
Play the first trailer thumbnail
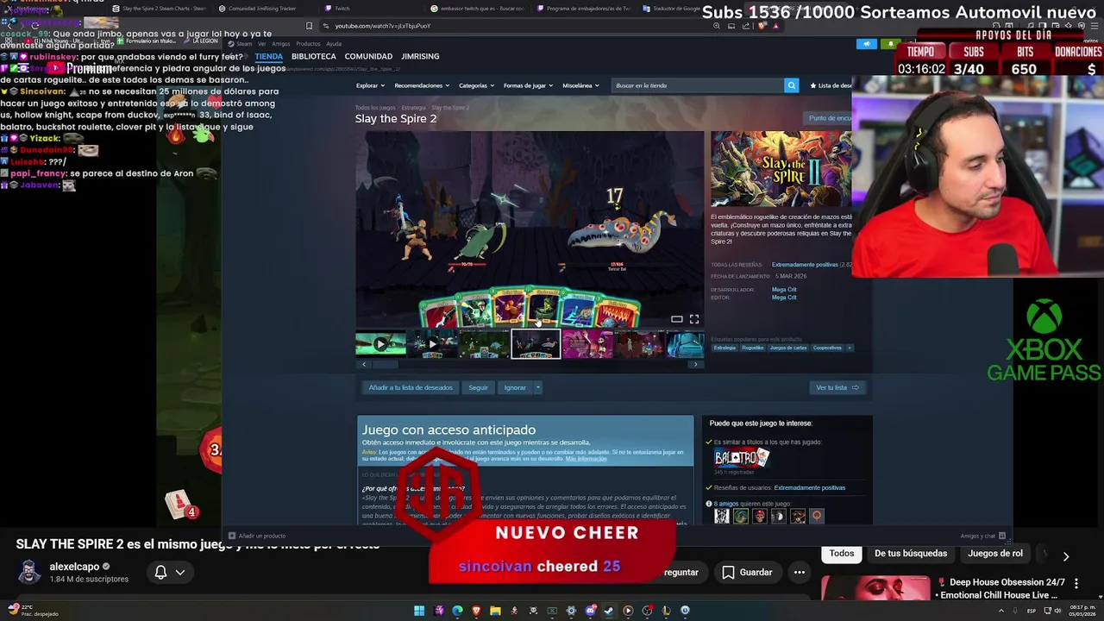coord(380,344)
